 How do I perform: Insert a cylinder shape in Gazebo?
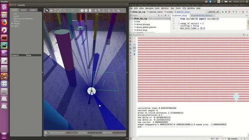(90, 10)
